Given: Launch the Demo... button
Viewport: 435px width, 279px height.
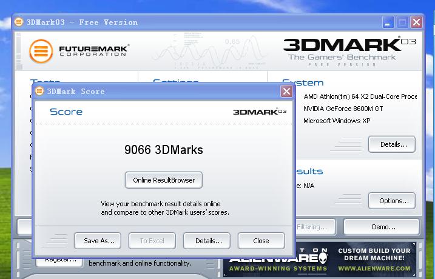Looking at the screenshot, I should coord(382,227).
